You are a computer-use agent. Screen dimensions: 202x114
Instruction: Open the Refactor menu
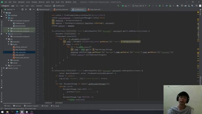[42, 2]
